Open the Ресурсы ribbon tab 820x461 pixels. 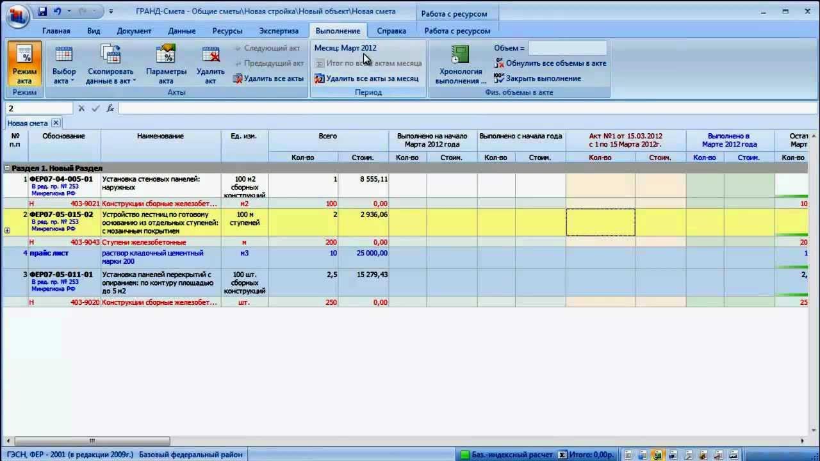227,31
